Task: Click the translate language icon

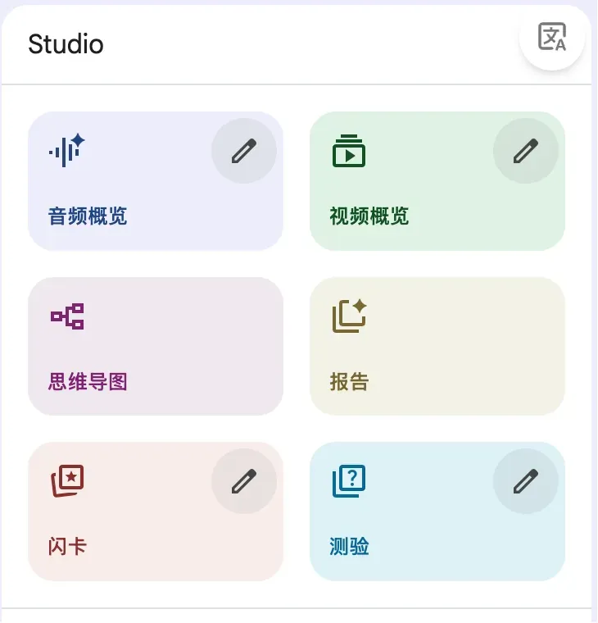Action: (551, 38)
